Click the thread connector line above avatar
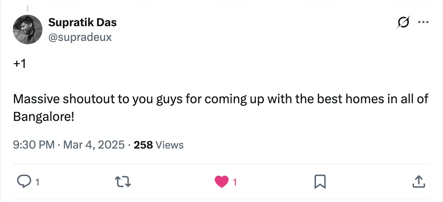 28,8
